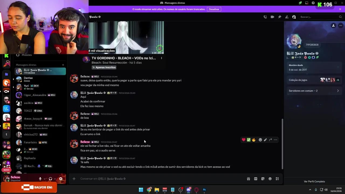Open profile panel more options
This screenshot has height=194, width=345.
pos(341,26)
